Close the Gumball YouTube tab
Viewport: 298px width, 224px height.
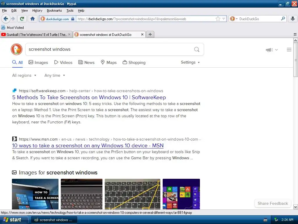point(69,34)
